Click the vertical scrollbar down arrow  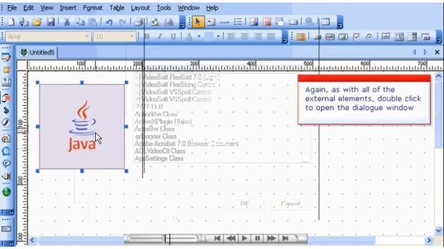pos(438,230)
